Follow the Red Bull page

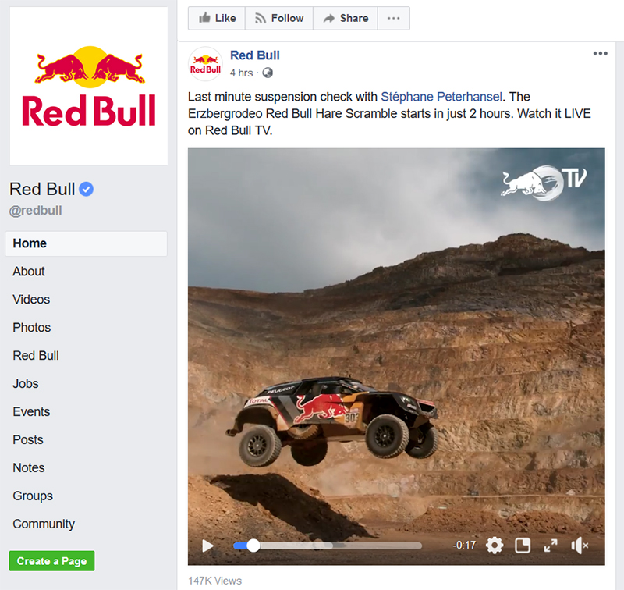pyautogui.click(x=279, y=18)
